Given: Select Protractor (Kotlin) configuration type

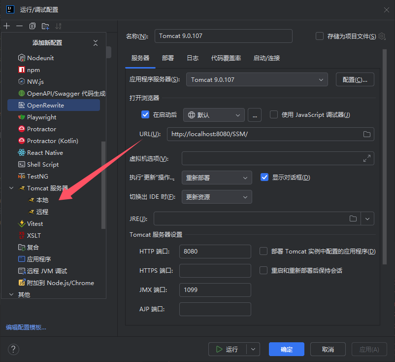Looking at the screenshot, I should pos(54,141).
